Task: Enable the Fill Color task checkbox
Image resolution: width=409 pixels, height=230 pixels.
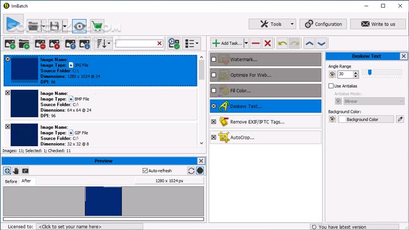Action: point(214,91)
